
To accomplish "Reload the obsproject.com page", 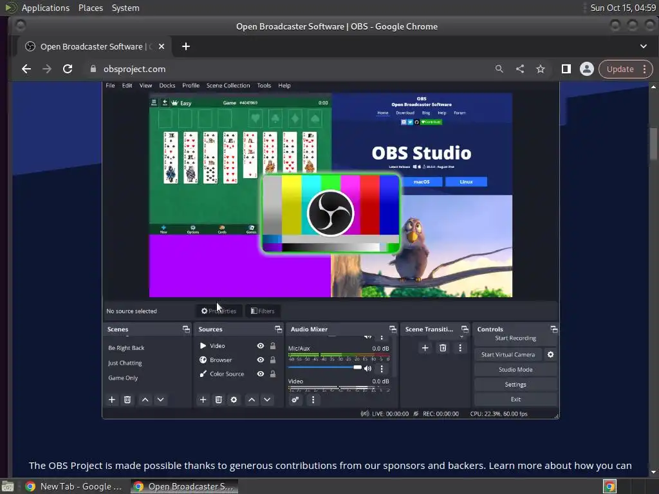I will [x=67, y=69].
